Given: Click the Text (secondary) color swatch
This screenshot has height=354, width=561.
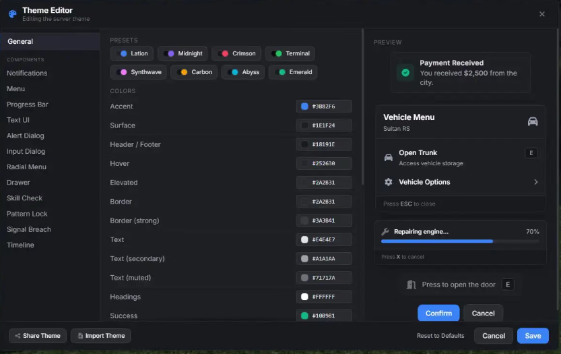Looking at the screenshot, I should (304, 258).
